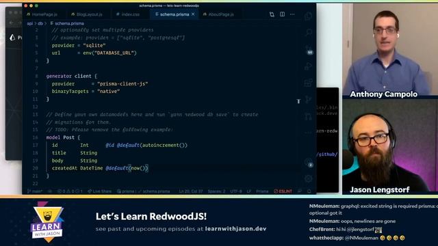Click the id Int @id code line
Screen dimensions: 438x246
coord(120,145)
